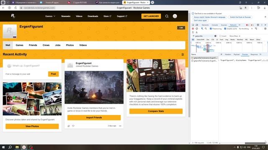
Task: Click the Edit profile button
Action: click(181, 28)
